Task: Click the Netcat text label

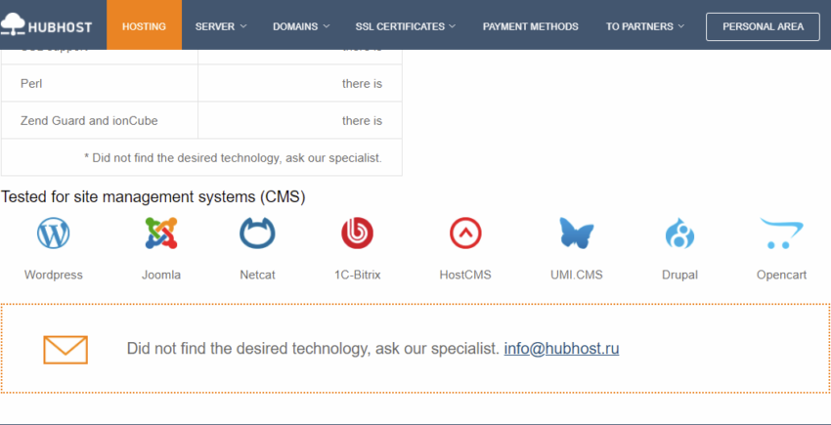Action: 257,276
